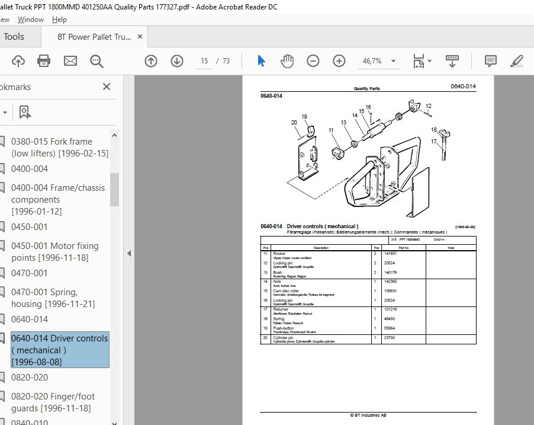Close the Bookmarks panel
This screenshot has height=425, width=534.
click(107, 87)
